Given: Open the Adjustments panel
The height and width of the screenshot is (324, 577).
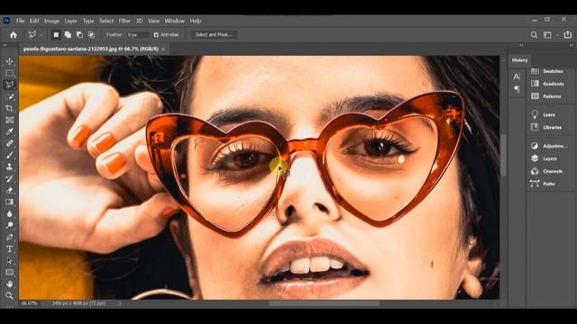Looking at the screenshot, I should point(549,146).
